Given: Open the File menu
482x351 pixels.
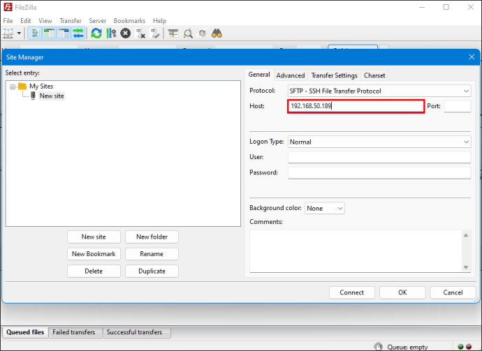Looking at the screenshot, I should [8, 20].
